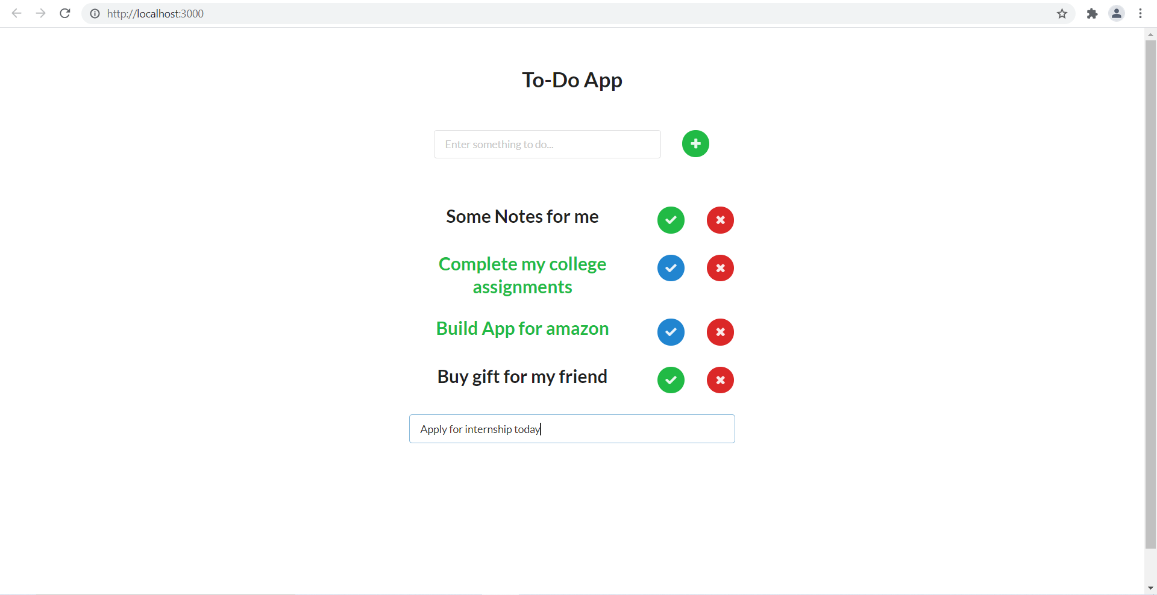Click the 'Buy gift for my friend' text
This screenshot has height=595, width=1157.
click(522, 377)
